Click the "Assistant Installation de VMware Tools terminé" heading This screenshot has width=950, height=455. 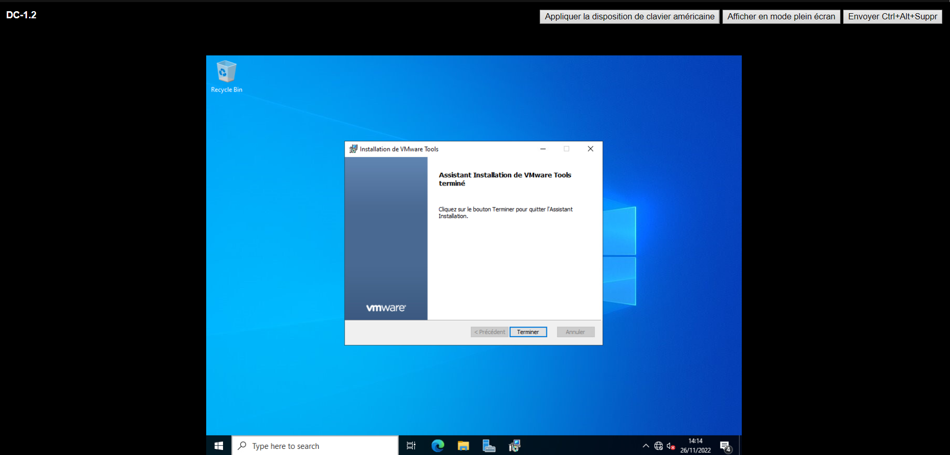(505, 179)
